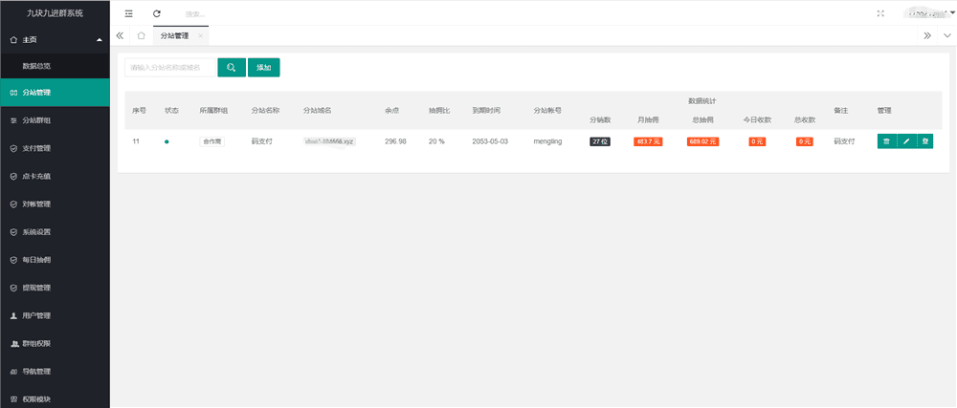Focus the 分站名称 search input
957x408 pixels.
coord(171,68)
